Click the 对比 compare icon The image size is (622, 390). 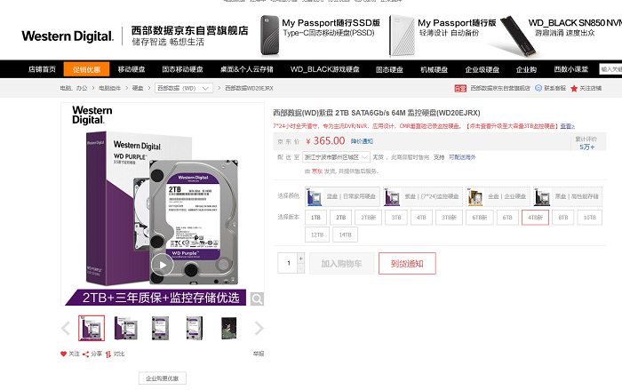pyautogui.click(x=108, y=354)
